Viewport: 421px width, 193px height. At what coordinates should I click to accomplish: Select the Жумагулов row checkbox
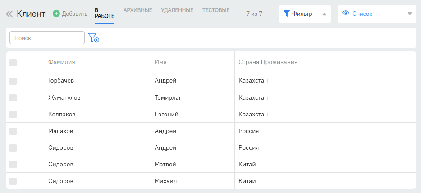13,97
